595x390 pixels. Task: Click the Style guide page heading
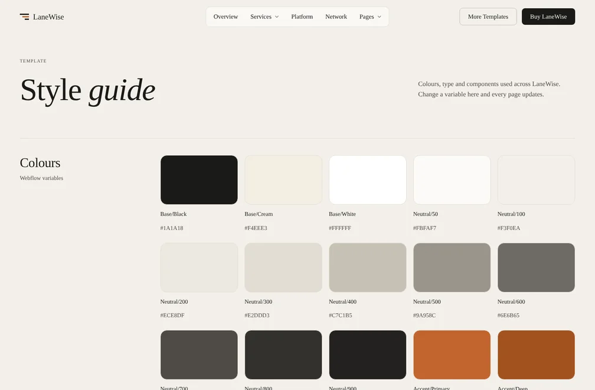pyautogui.click(x=87, y=91)
